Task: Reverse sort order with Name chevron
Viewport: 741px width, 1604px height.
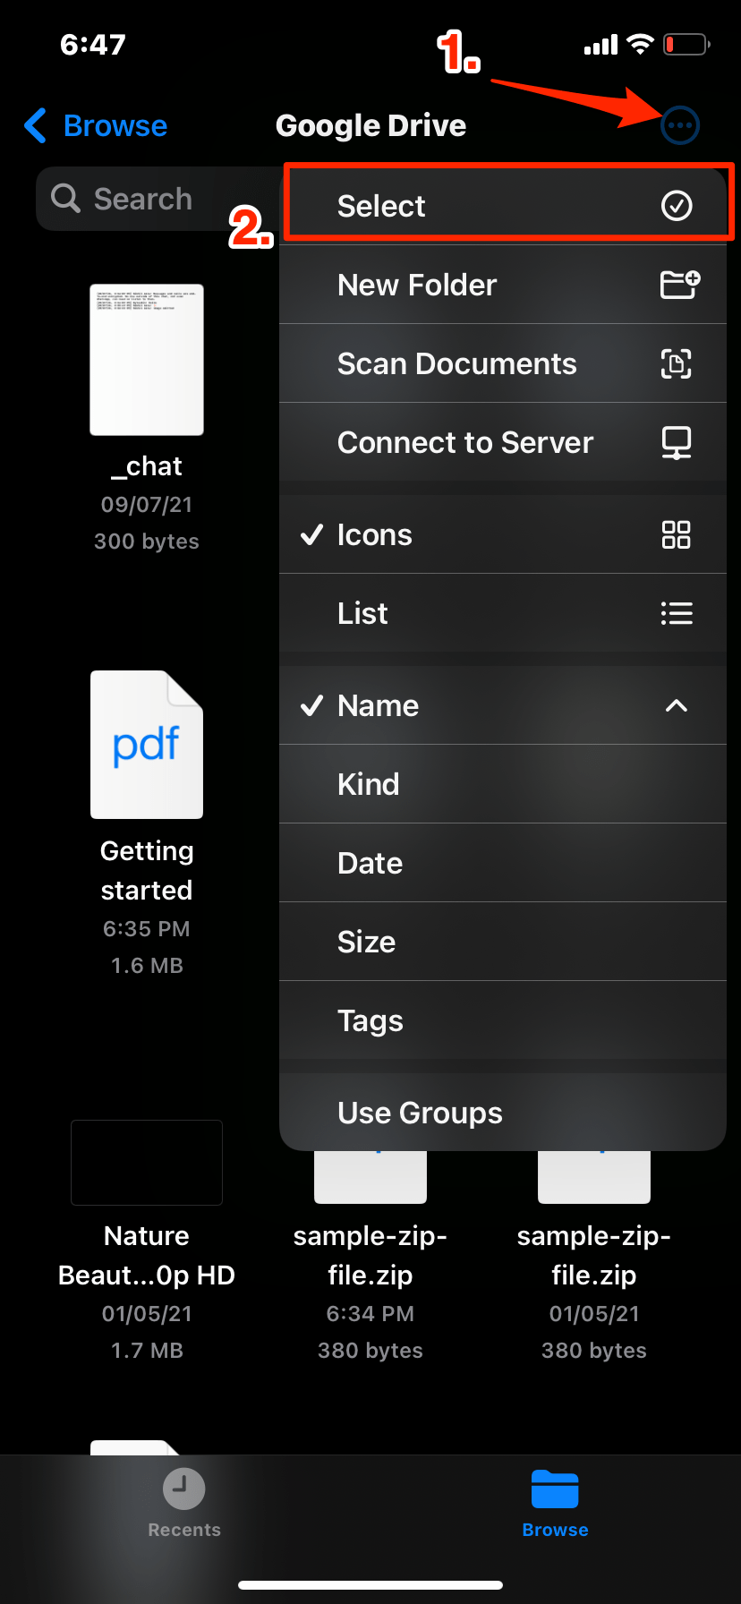Action: point(677,706)
